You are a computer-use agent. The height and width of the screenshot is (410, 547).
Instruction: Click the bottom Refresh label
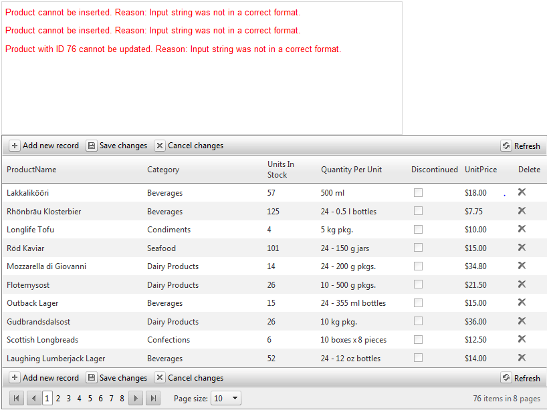pos(527,379)
